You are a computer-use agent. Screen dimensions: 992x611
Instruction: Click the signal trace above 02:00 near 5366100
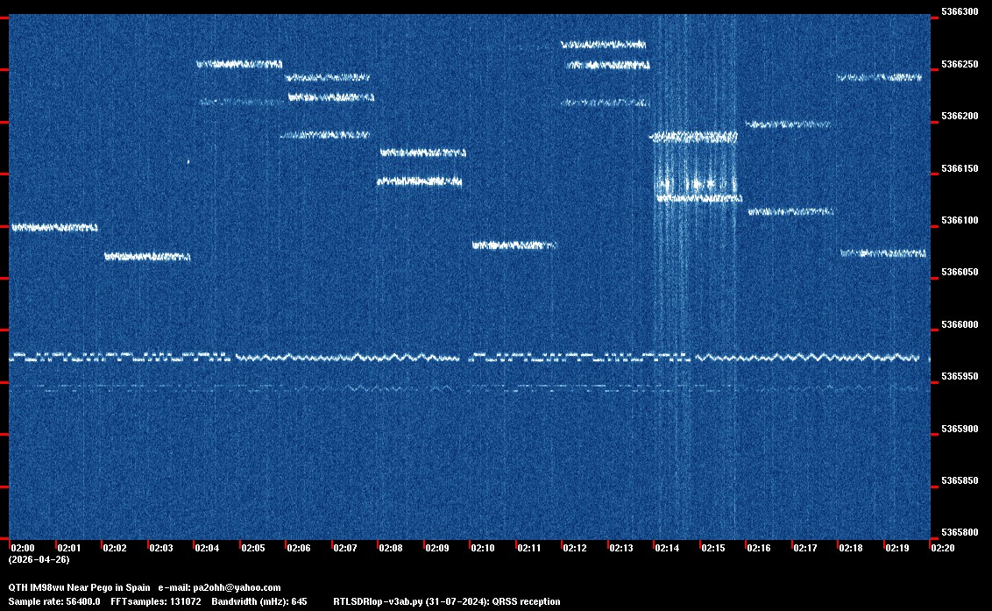[53, 228]
